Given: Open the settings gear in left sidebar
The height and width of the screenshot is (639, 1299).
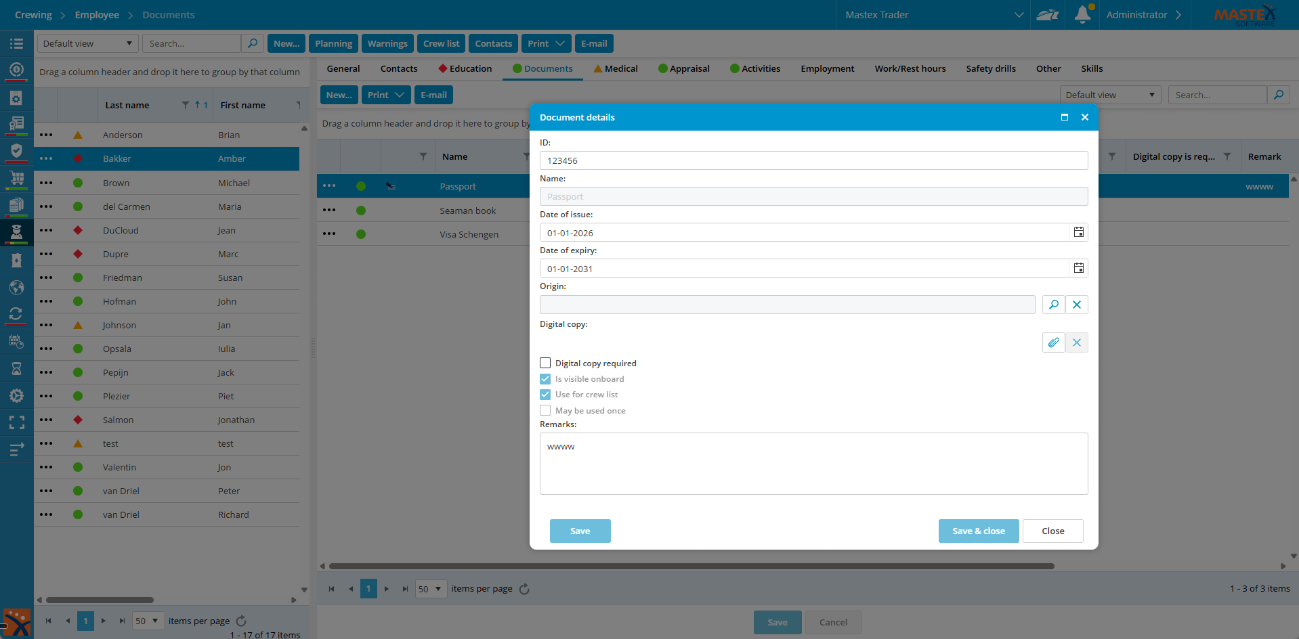Looking at the screenshot, I should (16, 395).
